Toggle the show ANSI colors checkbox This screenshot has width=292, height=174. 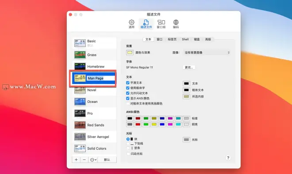click(128, 98)
